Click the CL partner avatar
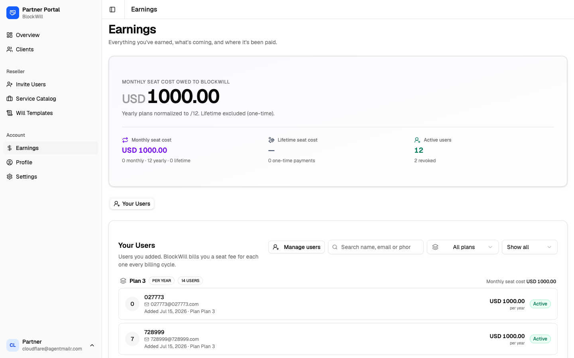 click(13, 345)
